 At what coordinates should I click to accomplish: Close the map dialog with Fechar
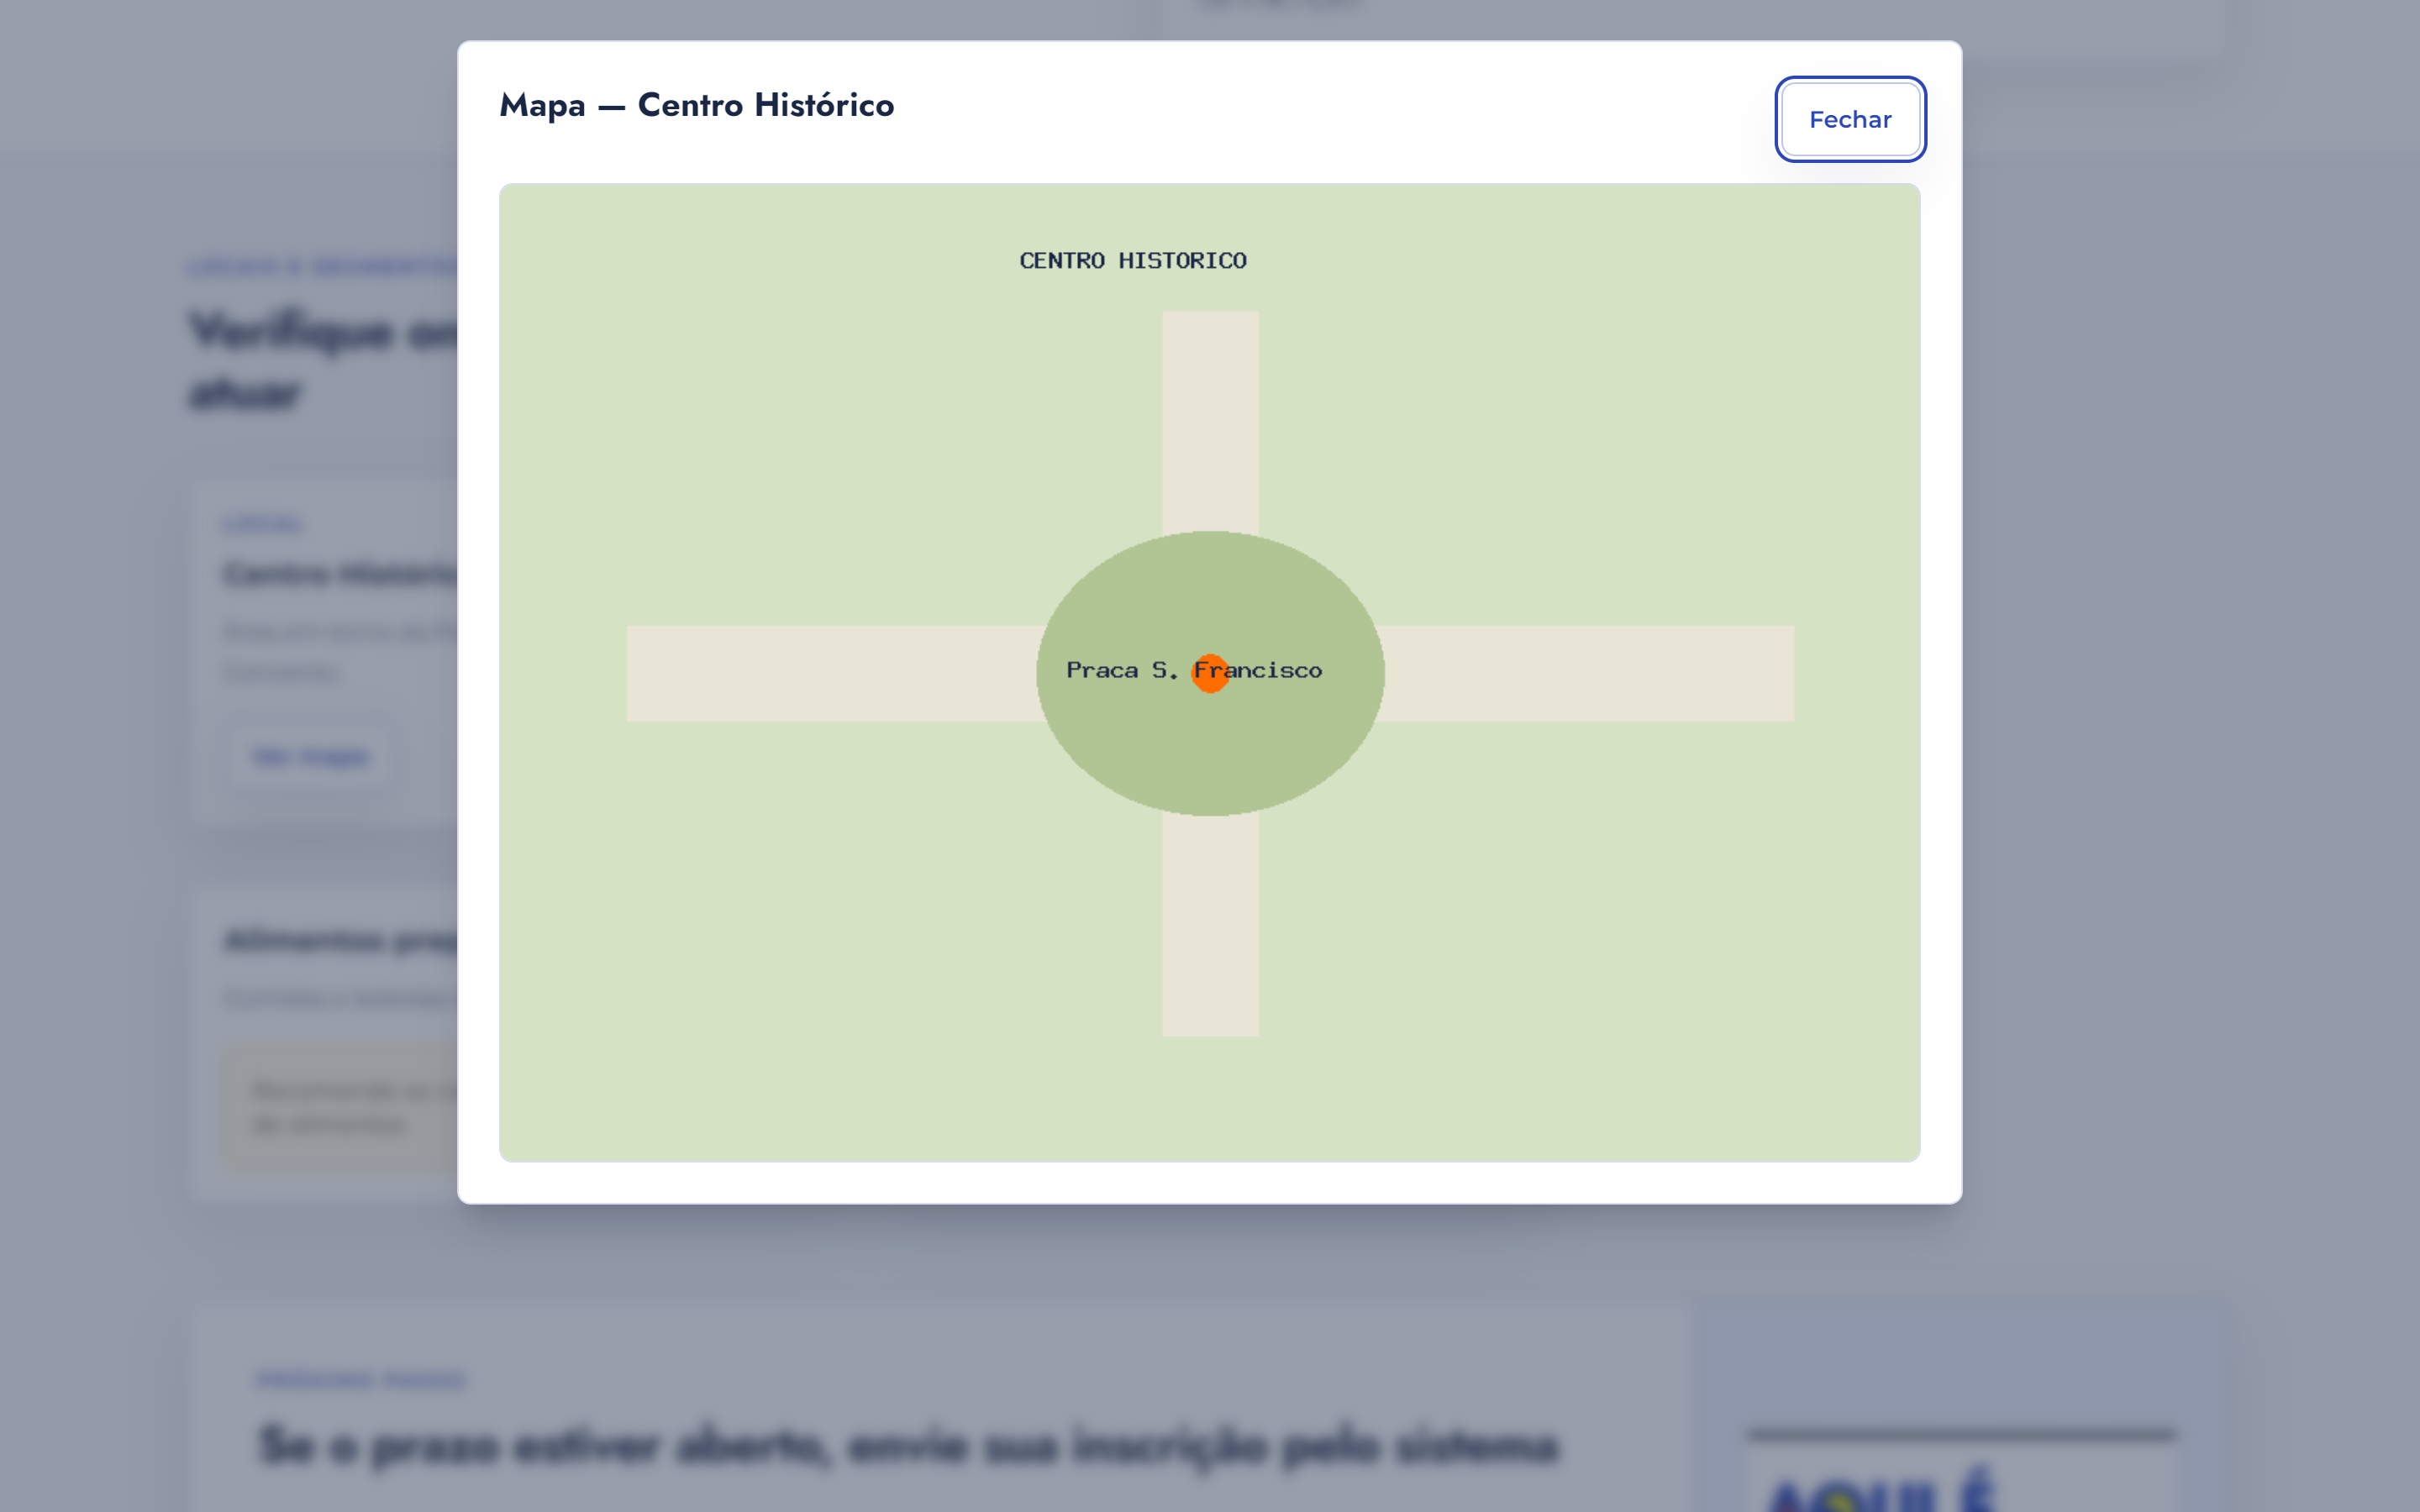pos(1850,119)
